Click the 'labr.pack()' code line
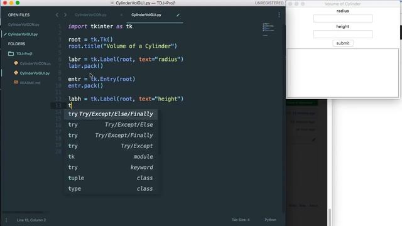 click(85, 66)
